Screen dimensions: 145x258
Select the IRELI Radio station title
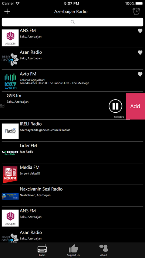(x=31, y=124)
